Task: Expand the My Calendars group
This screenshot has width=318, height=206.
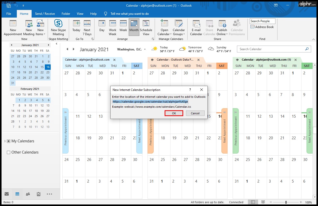Action: (5, 141)
